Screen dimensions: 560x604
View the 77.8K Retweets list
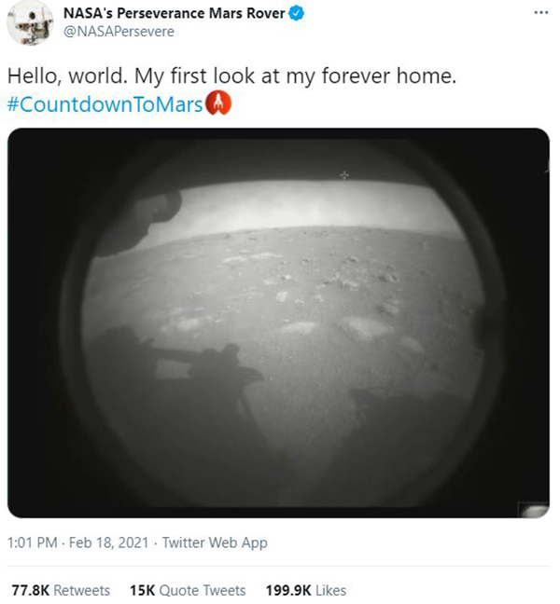point(61,590)
